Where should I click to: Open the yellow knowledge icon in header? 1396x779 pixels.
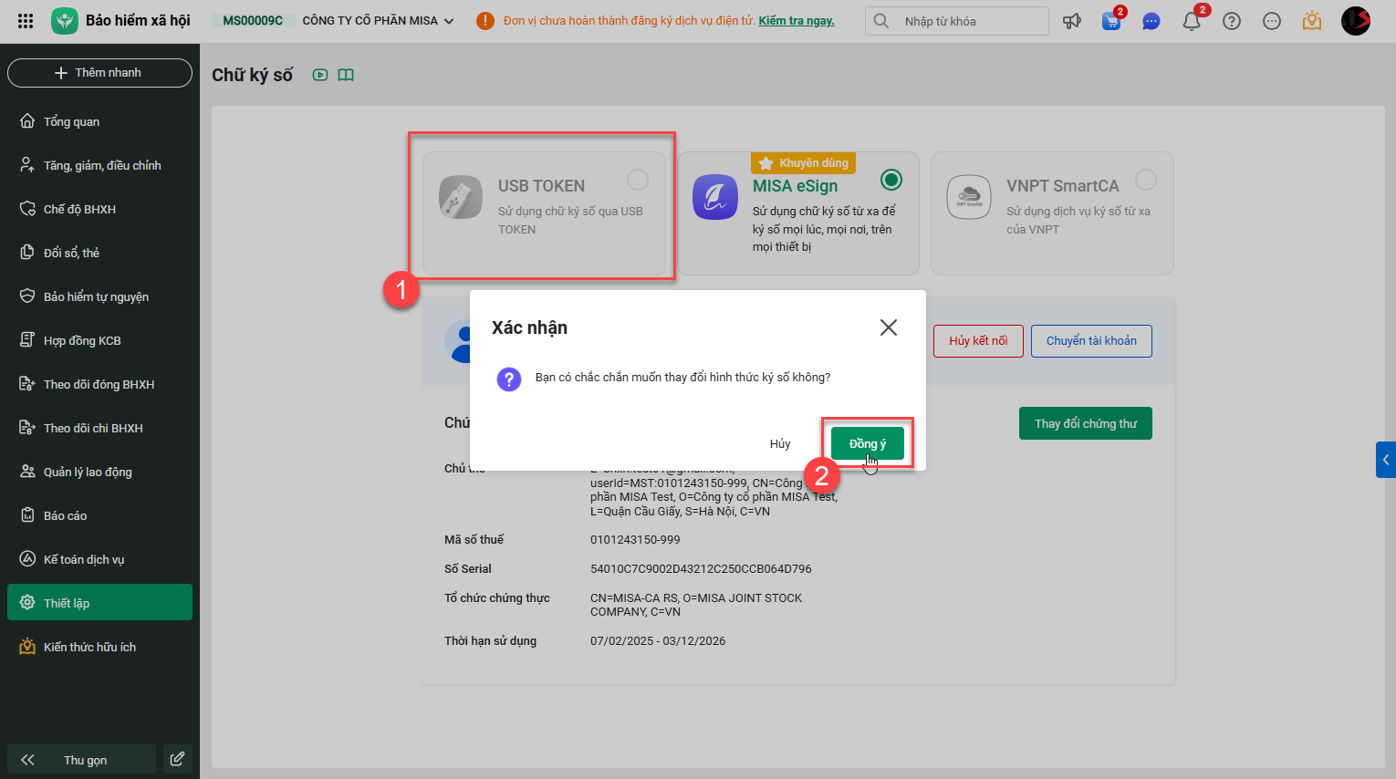click(x=1312, y=20)
